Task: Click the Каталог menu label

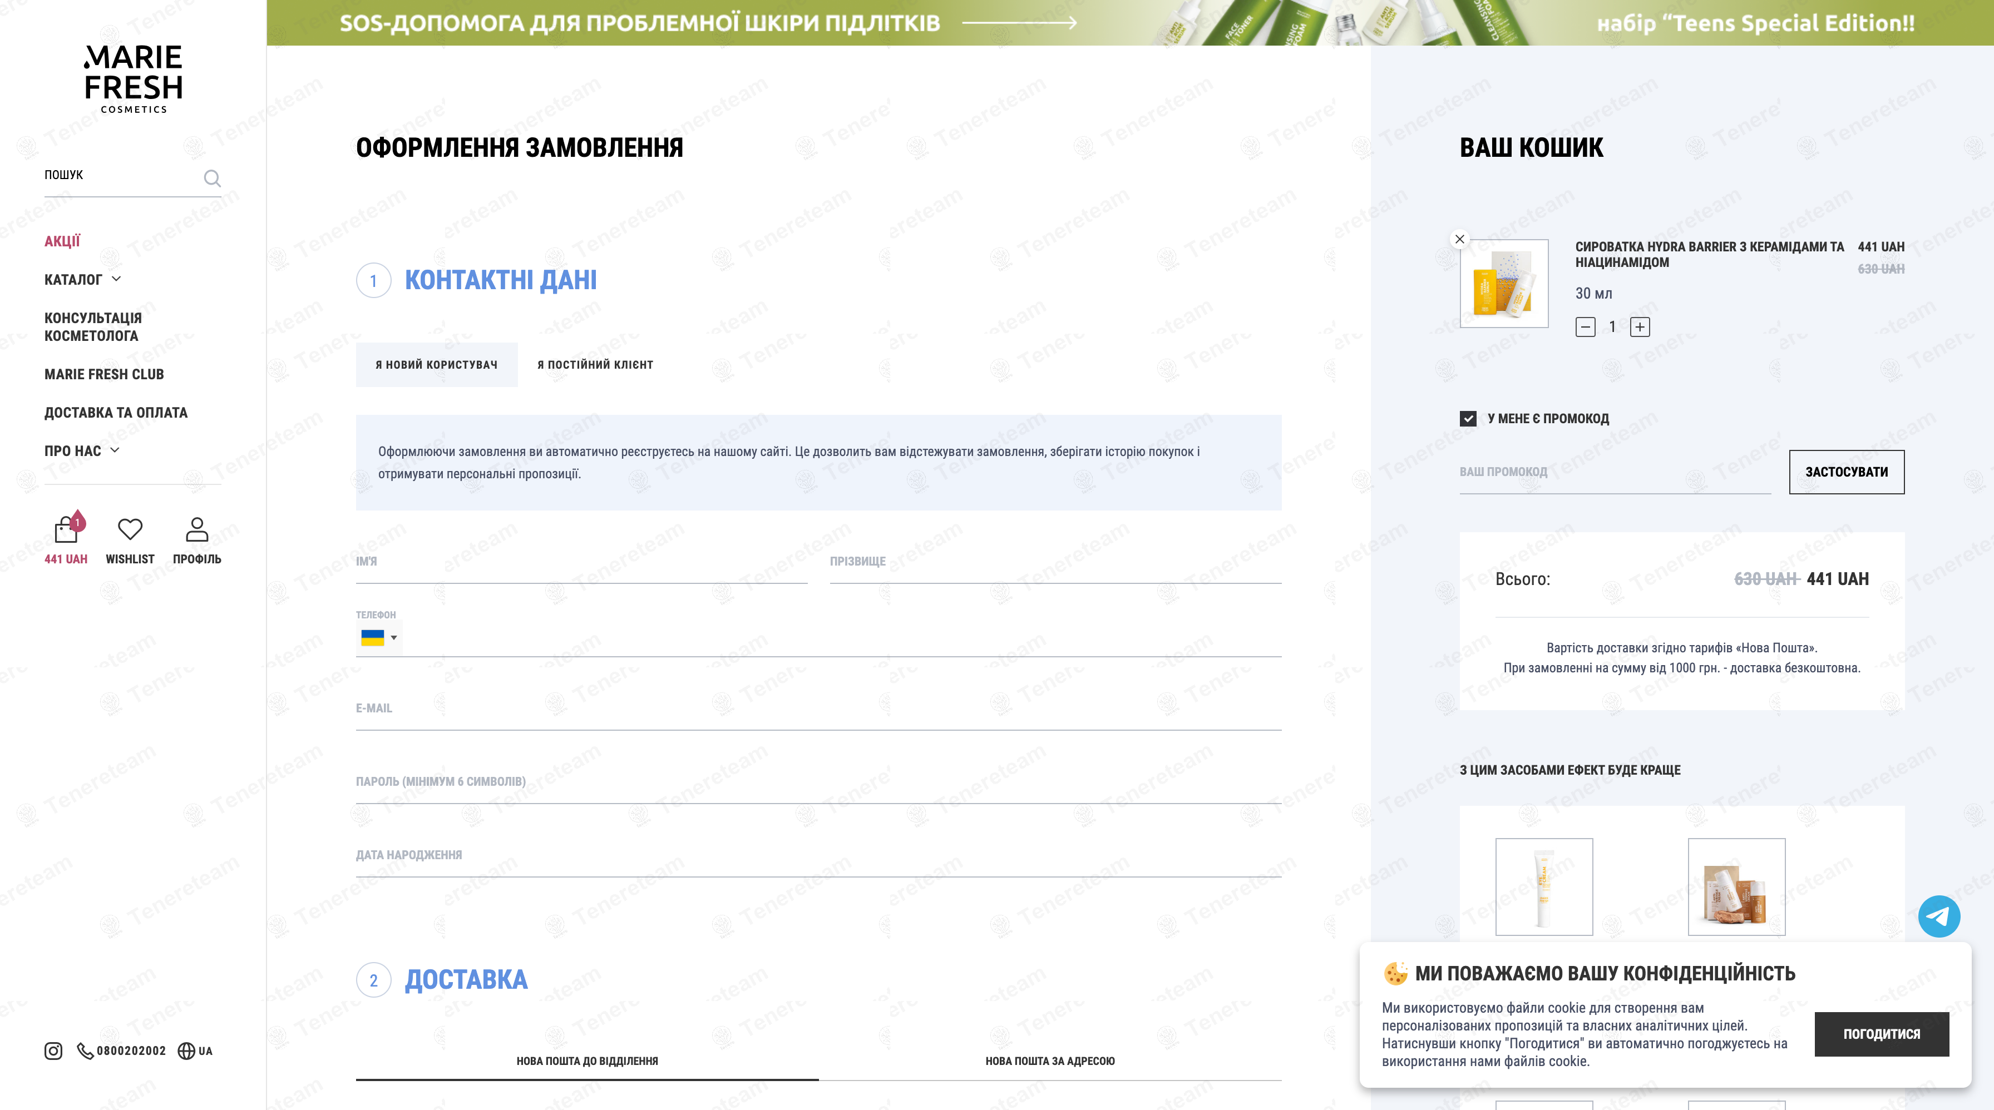Action: click(73, 280)
